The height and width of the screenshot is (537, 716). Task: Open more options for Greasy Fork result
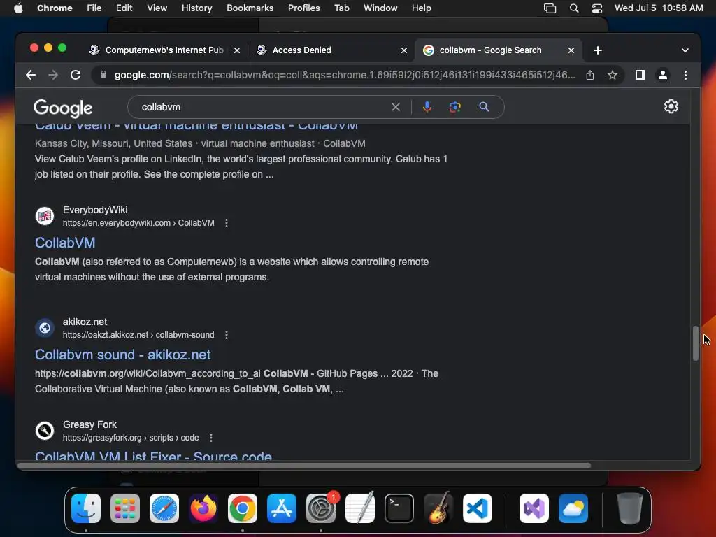[211, 438]
